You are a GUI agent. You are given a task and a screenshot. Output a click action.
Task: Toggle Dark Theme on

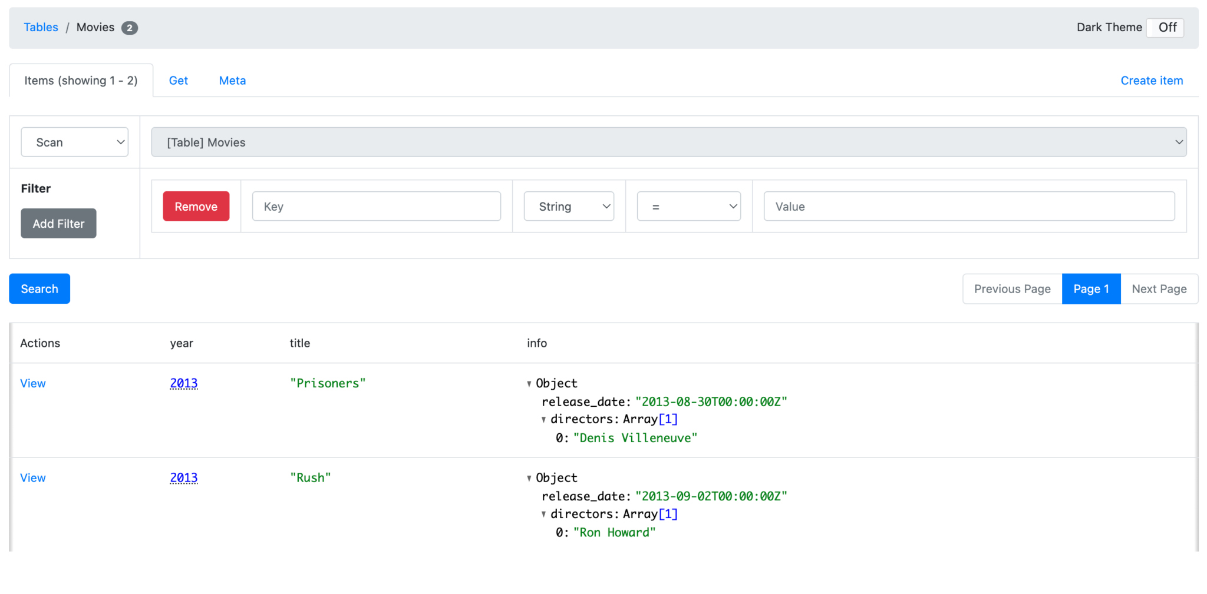(1165, 27)
